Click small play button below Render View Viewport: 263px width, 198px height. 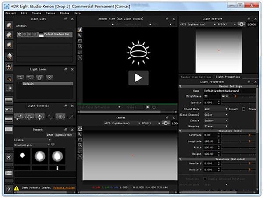(x=148, y=107)
